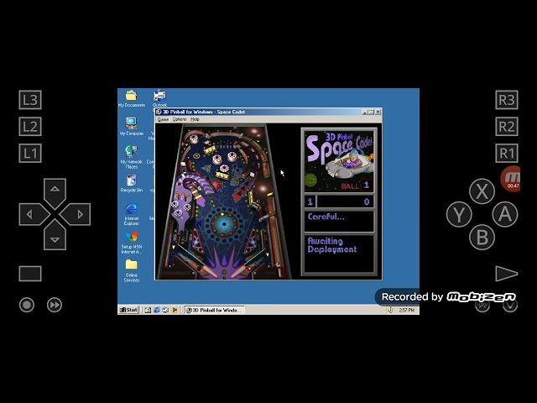The width and height of the screenshot is (537, 403).
Task: Tap the X gamepad button
Action: (x=482, y=191)
